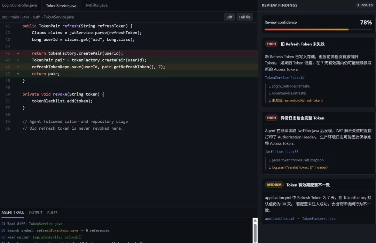The image size is (376, 243).
Task: Click the plus marker on added line 46
Action: 18,67
